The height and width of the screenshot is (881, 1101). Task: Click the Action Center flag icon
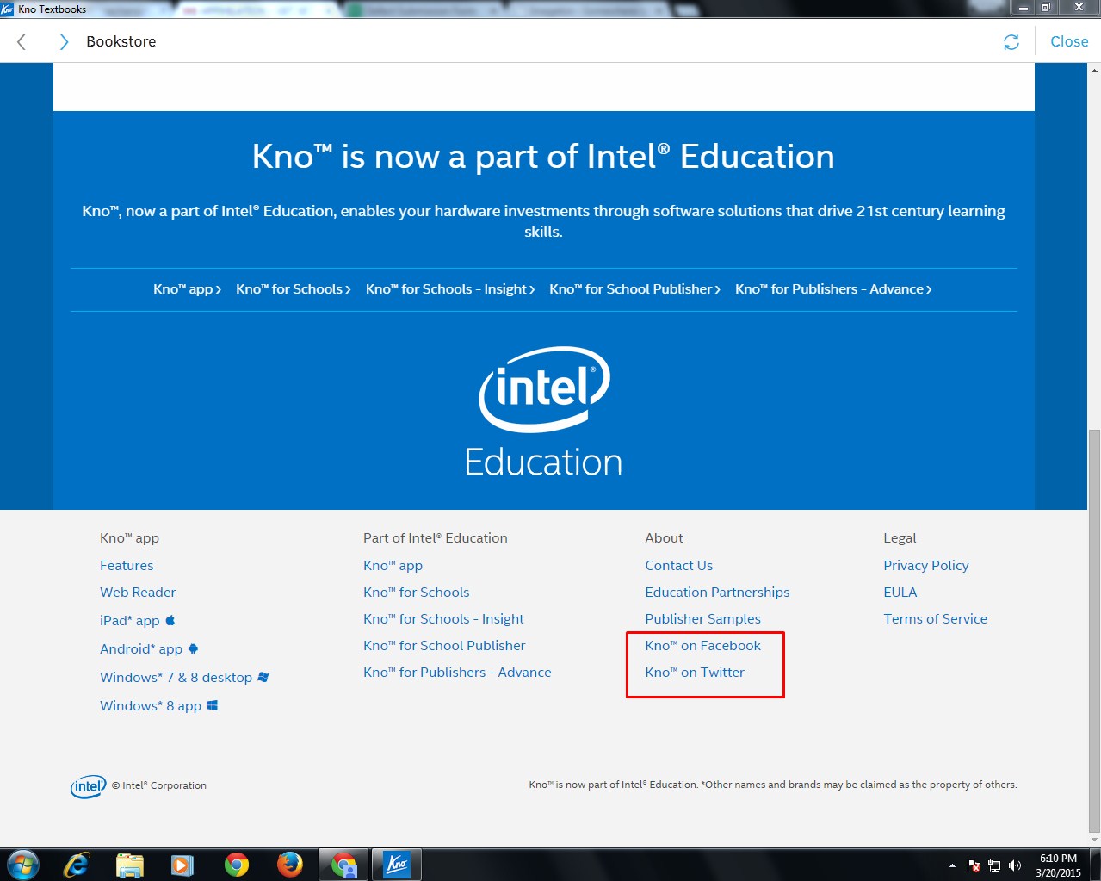[974, 865]
